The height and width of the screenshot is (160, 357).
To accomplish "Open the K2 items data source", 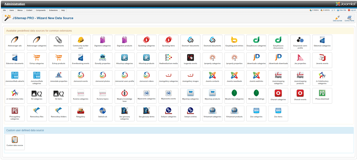I will coord(59,96).
